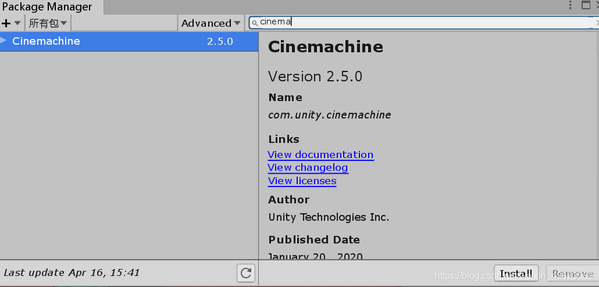599x287 pixels.
Task: Click the com.unity.cinemachine package name
Action: (329, 115)
